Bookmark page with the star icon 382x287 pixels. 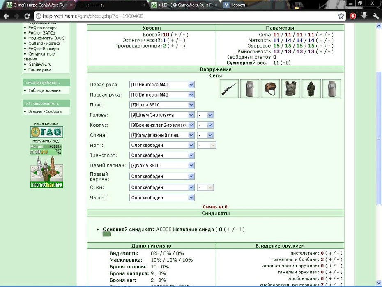point(341,16)
